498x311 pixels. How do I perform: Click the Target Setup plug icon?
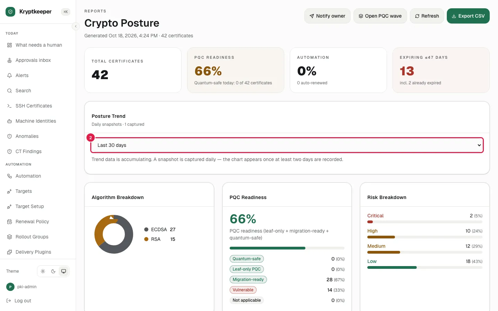click(x=9, y=206)
